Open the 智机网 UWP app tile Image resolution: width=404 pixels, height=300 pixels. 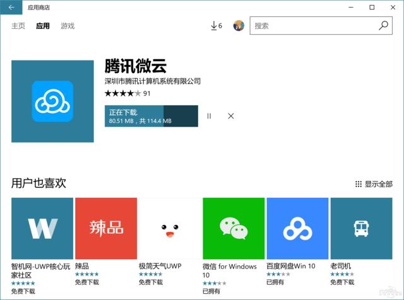[42, 228]
